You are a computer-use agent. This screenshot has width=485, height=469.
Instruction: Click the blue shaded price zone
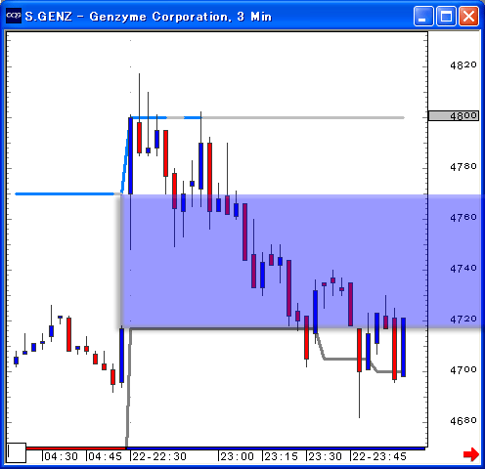click(x=274, y=261)
